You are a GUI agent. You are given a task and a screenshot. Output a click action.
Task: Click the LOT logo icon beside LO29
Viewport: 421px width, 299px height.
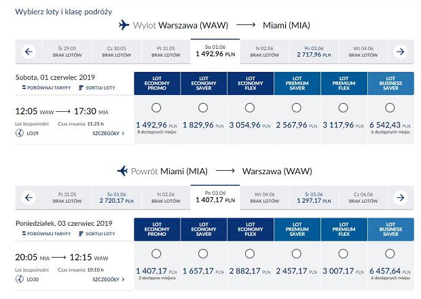20,133
